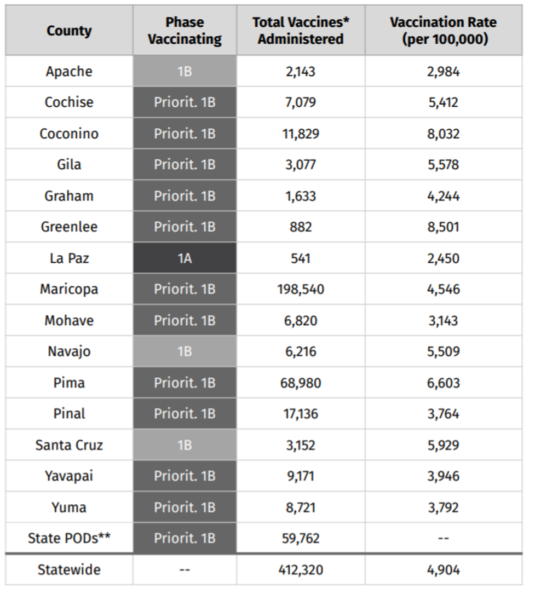Click La Paz's dark 1A phase cell
Screen dimensions: 535x594
point(185,258)
